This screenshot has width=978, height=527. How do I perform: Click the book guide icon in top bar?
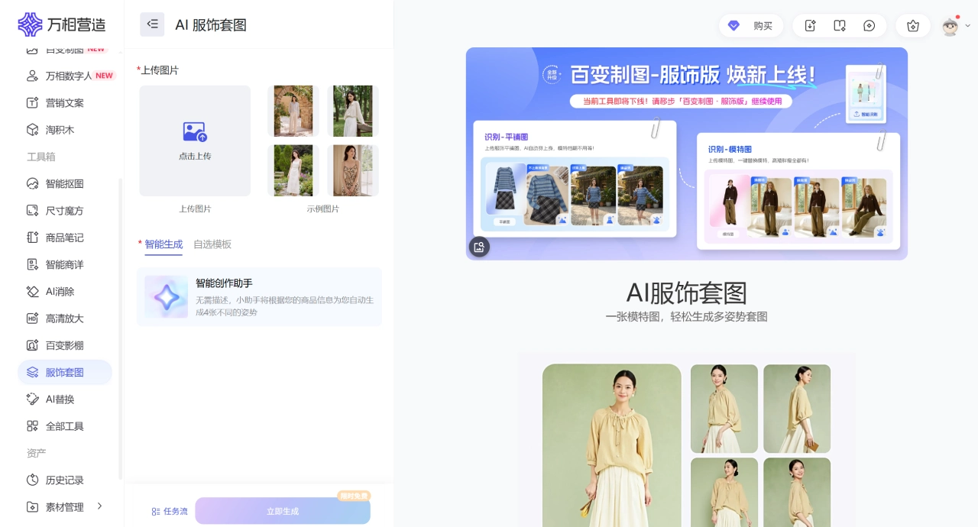click(x=840, y=26)
